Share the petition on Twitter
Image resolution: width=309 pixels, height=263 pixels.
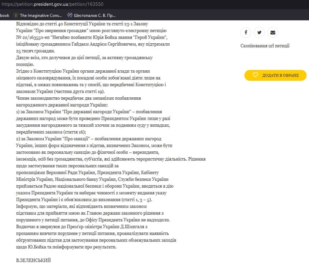(x=259, y=32)
